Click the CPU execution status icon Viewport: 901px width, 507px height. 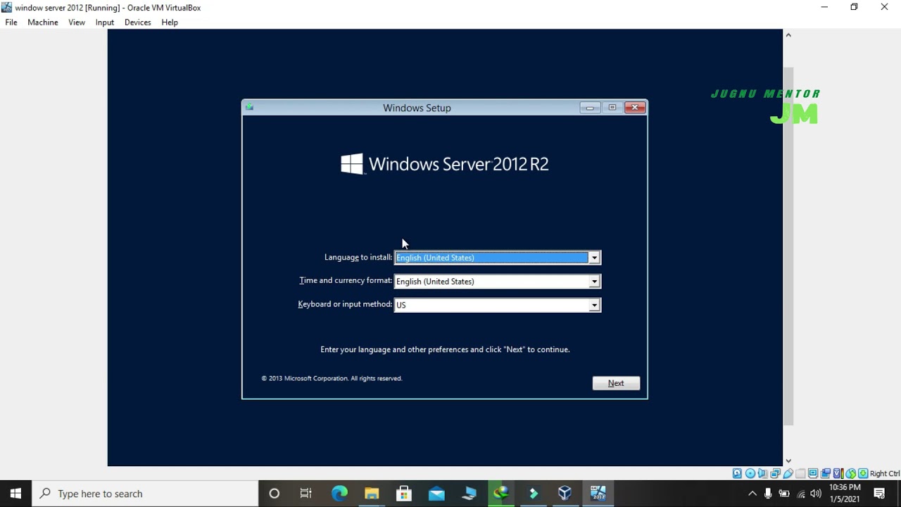tap(838, 473)
